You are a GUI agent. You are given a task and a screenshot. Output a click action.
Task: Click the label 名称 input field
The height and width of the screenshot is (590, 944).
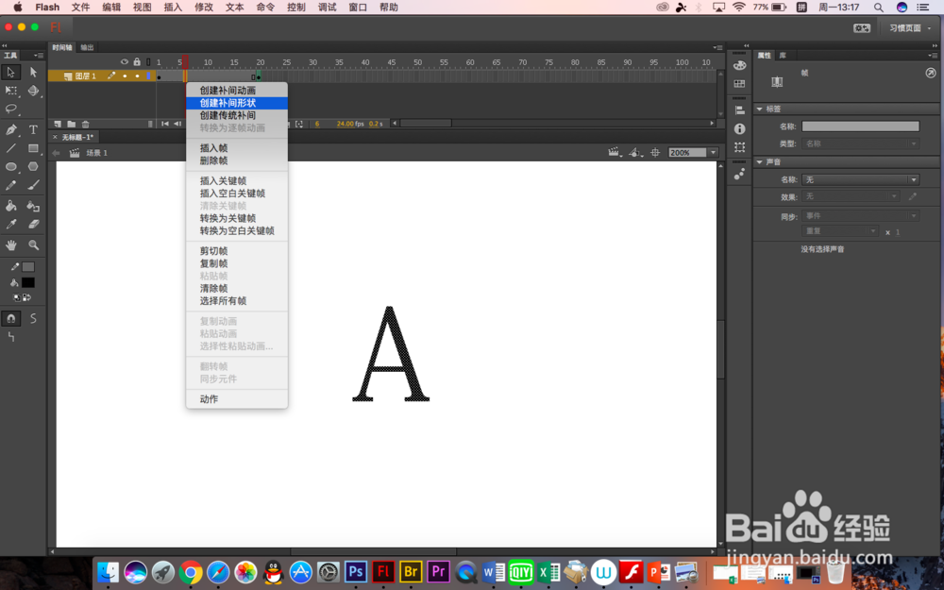point(860,126)
